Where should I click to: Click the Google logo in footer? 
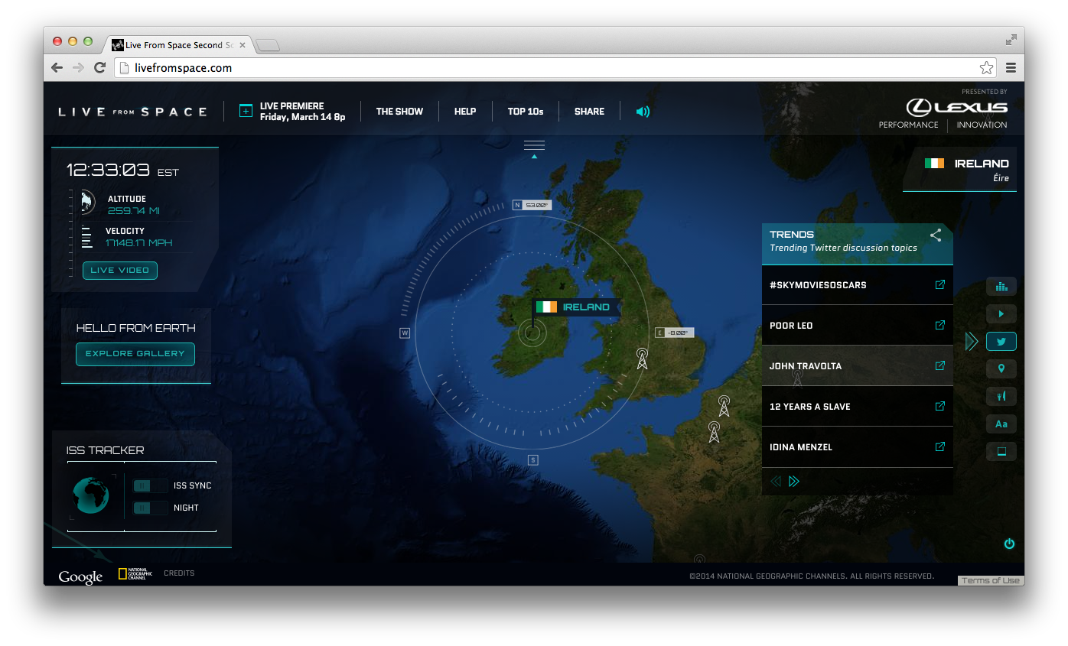pos(80,576)
